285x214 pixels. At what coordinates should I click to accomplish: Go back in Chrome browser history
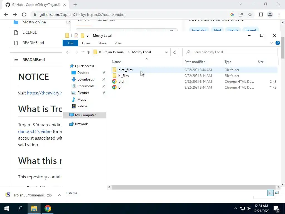(x=6, y=14)
